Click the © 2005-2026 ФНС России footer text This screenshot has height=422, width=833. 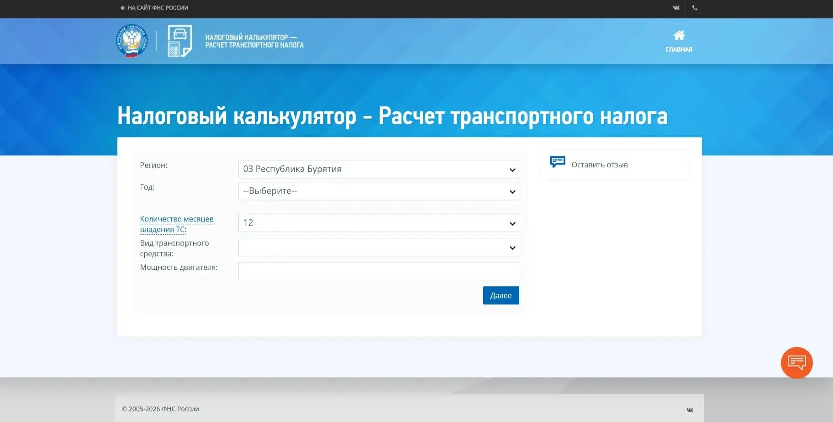click(x=160, y=409)
